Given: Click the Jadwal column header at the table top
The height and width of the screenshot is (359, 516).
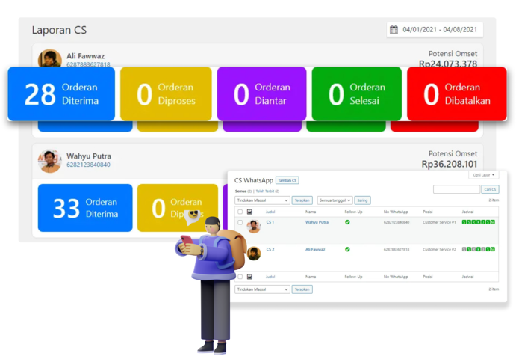Looking at the screenshot, I should (467, 212).
